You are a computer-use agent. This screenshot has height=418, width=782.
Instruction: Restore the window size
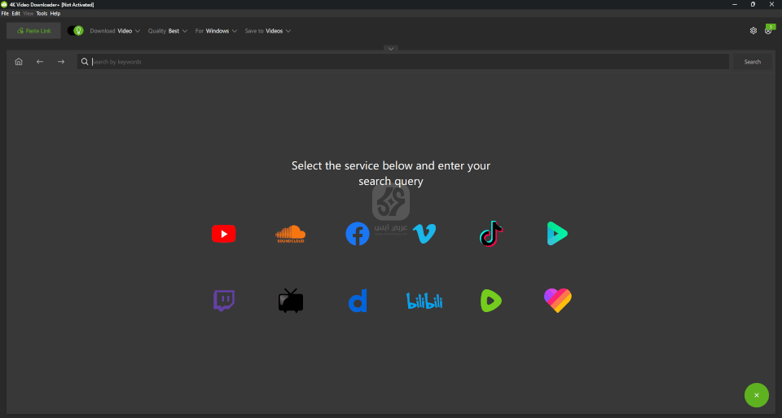pos(753,5)
